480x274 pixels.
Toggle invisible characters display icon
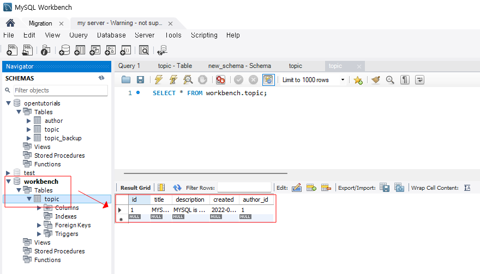[405, 80]
